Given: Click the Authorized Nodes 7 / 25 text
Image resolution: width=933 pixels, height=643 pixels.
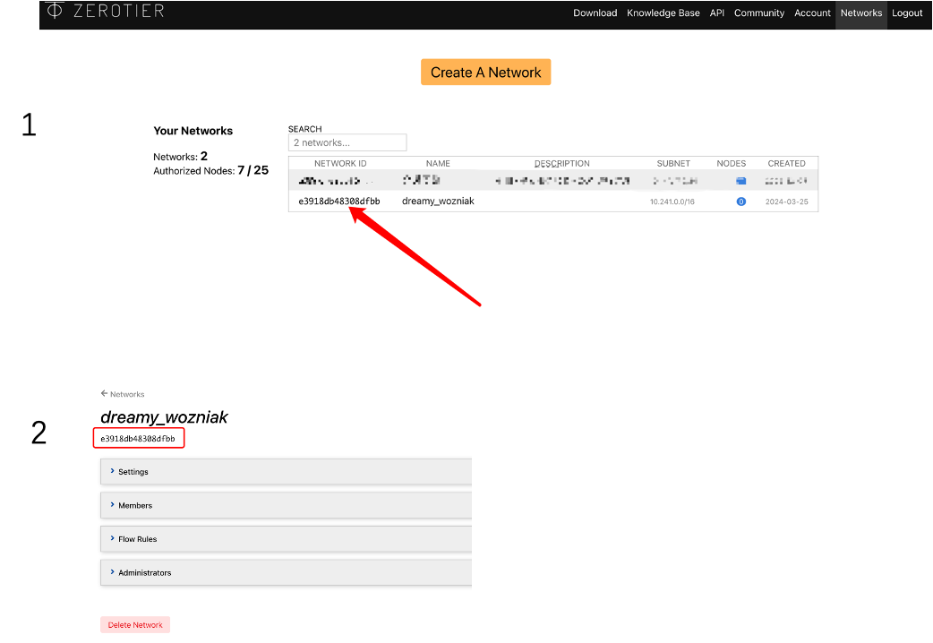Looking at the screenshot, I should tap(210, 170).
